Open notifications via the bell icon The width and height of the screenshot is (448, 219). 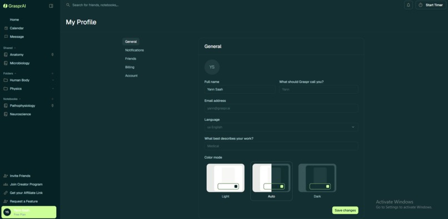coord(409,5)
